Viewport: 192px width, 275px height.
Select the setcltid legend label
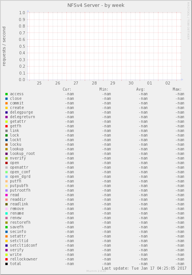(19, 241)
